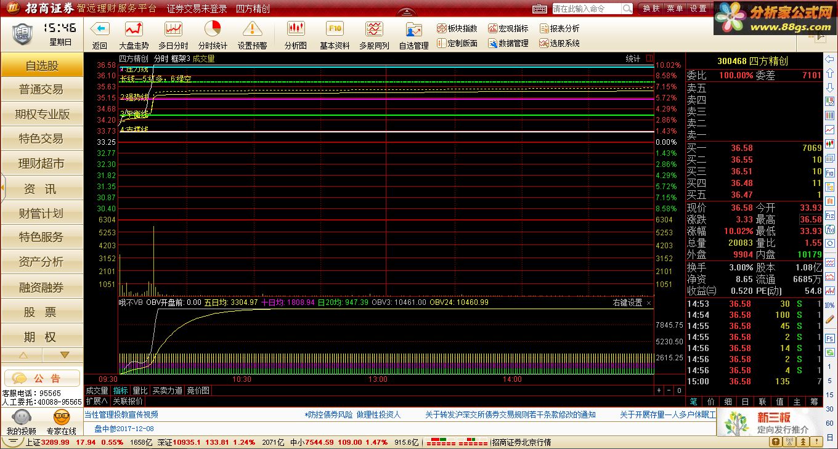Select 理财超市 in left sidebar

(x=42, y=164)
